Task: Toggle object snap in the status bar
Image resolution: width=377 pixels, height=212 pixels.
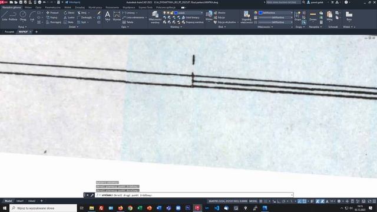Action: coord(305,201)
